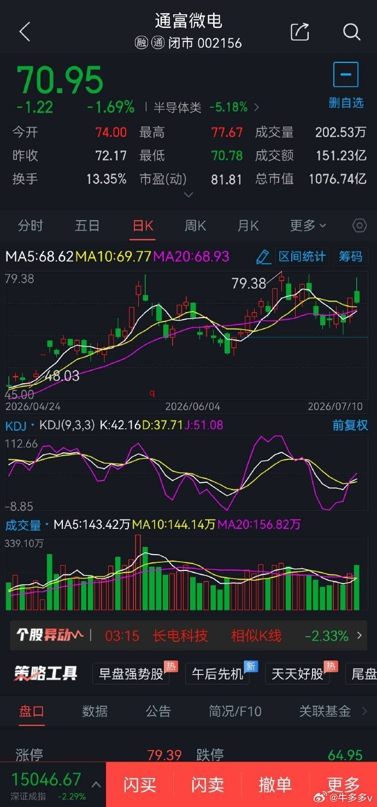
Task: Open 天天好股 strategy tool
Action: [298, 673]
